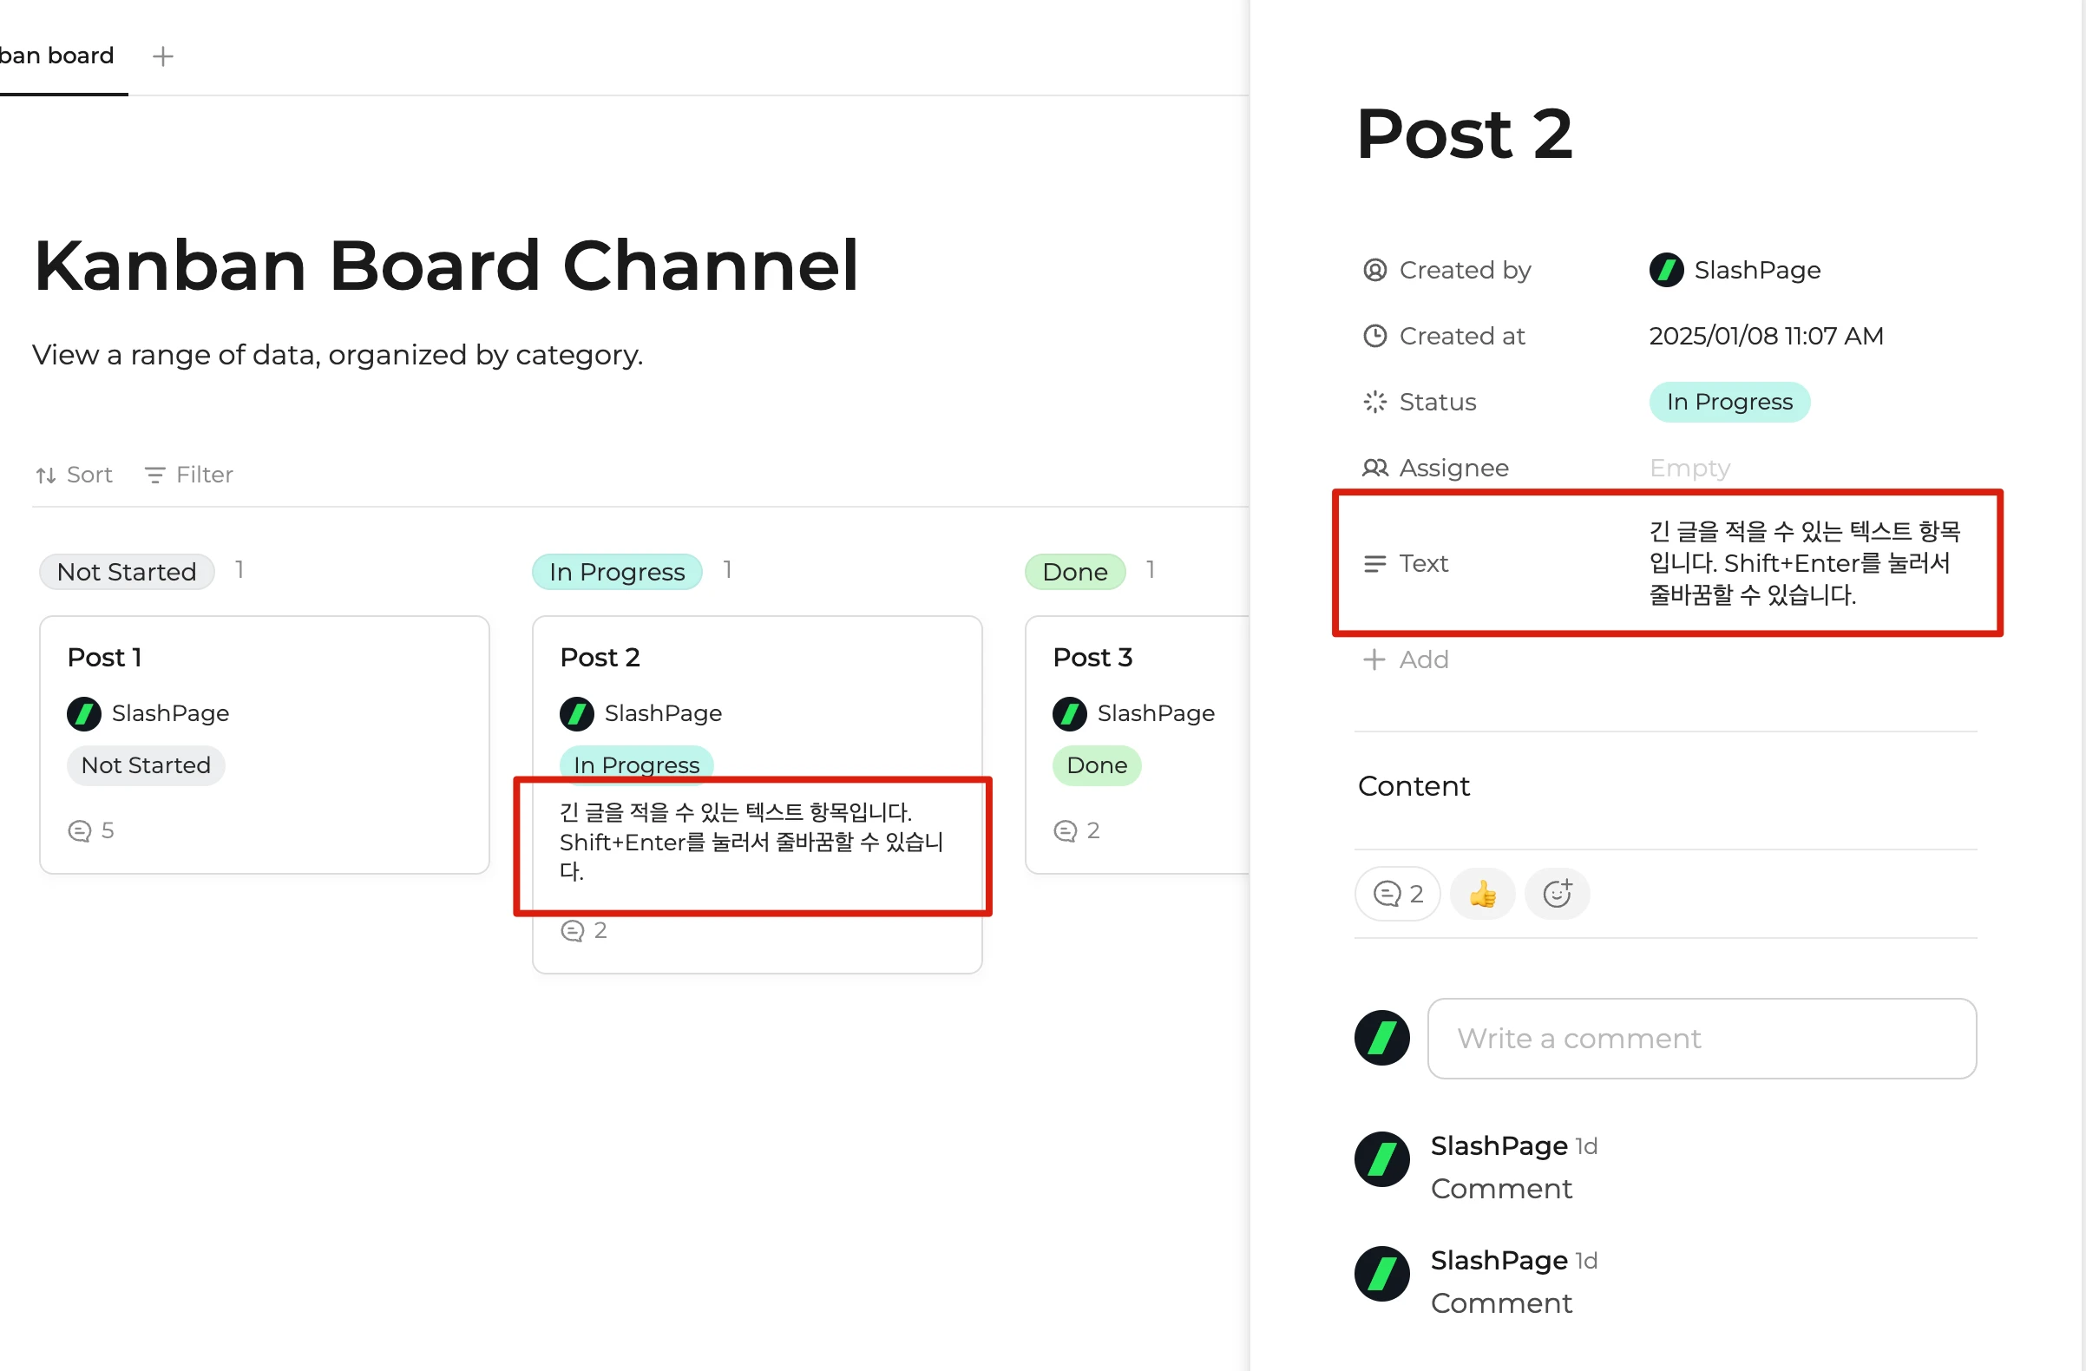Click the In Progress badge on Post 2 card
The image size is (2086, 1371).
[636, 763]
